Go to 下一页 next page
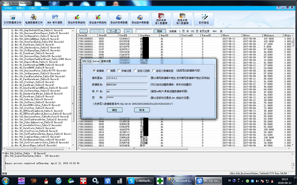The height and width of the screenshot is (185, 297). point(113,31)
